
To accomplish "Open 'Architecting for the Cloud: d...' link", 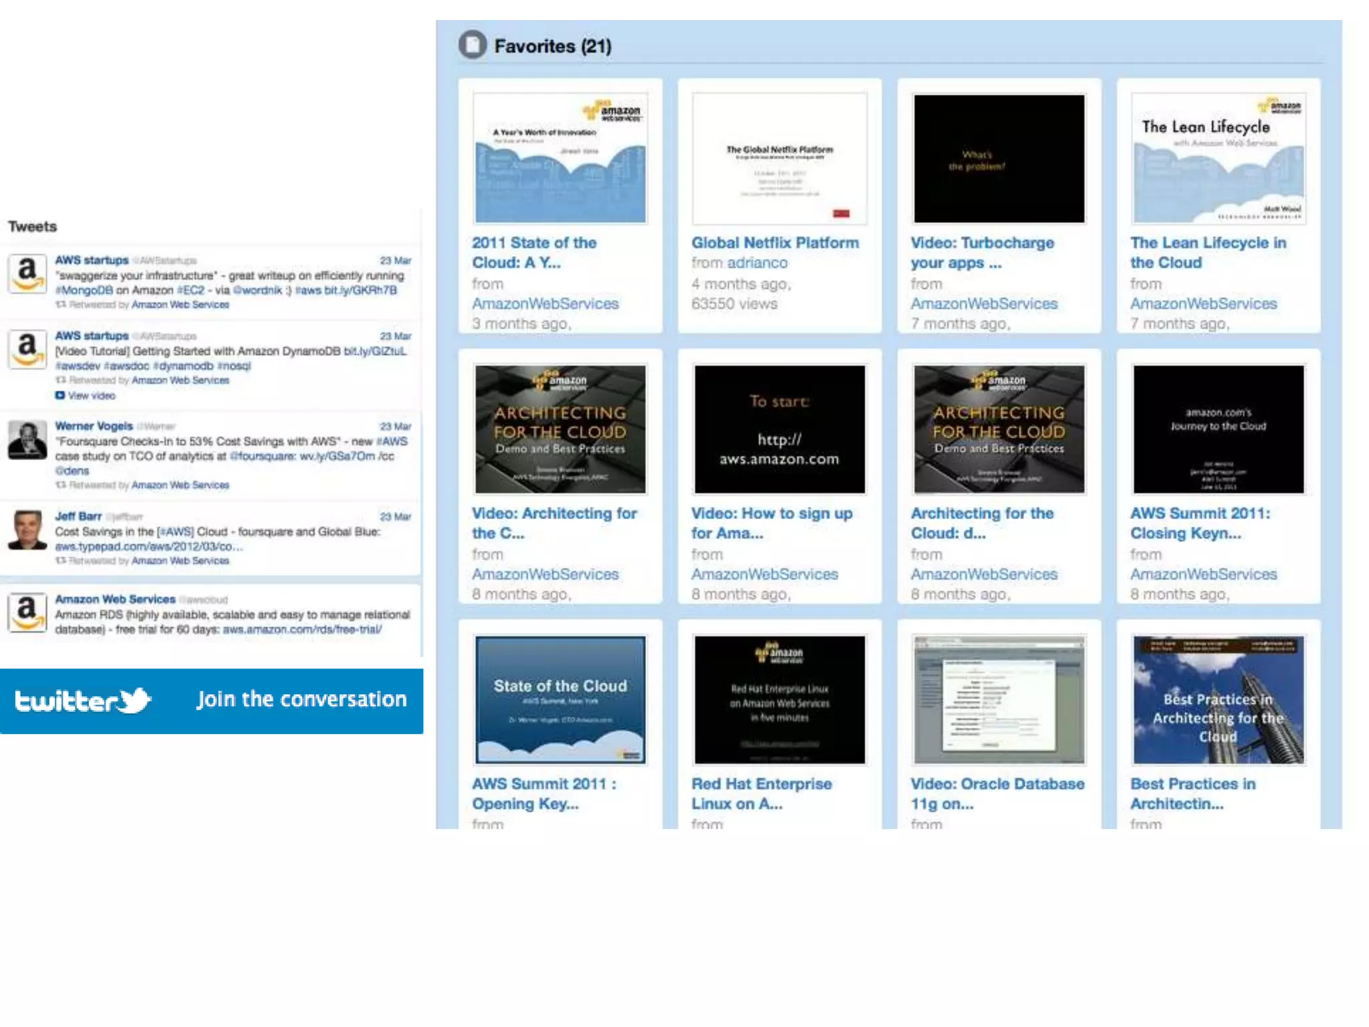I will [982, 523].
